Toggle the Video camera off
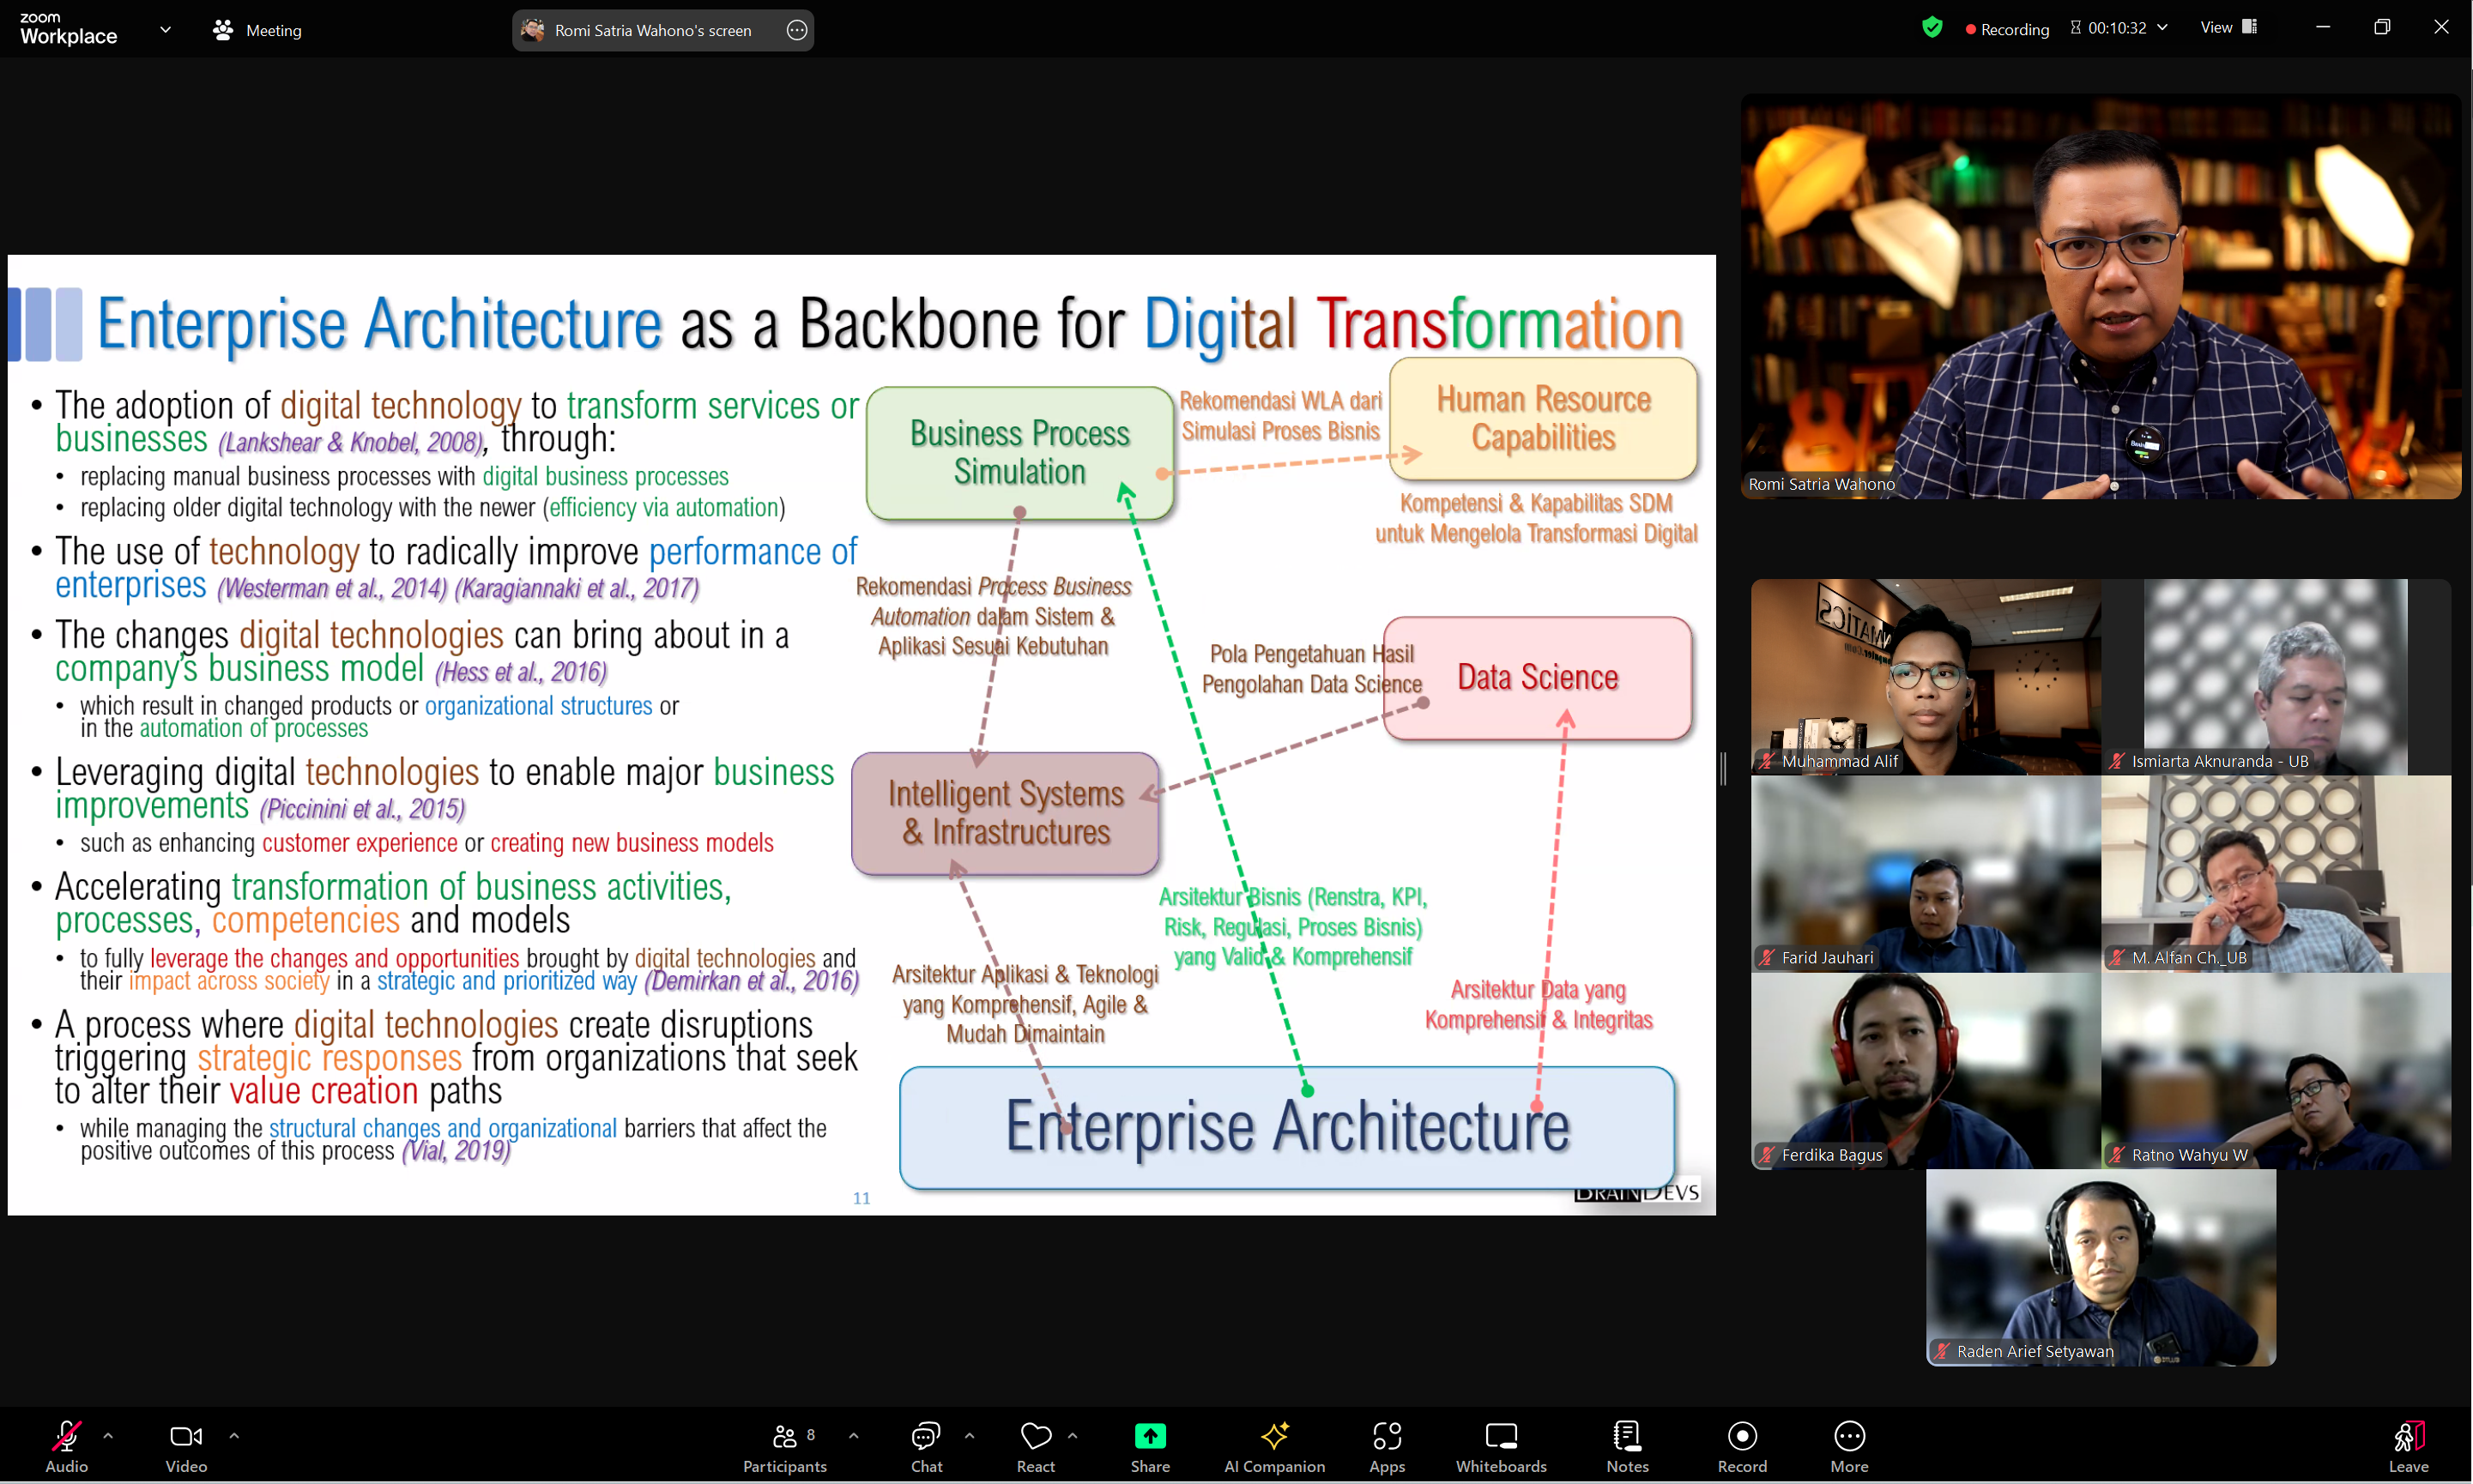The height and width of the screenshot is (1484, 2473). [x=186, y=1445]
